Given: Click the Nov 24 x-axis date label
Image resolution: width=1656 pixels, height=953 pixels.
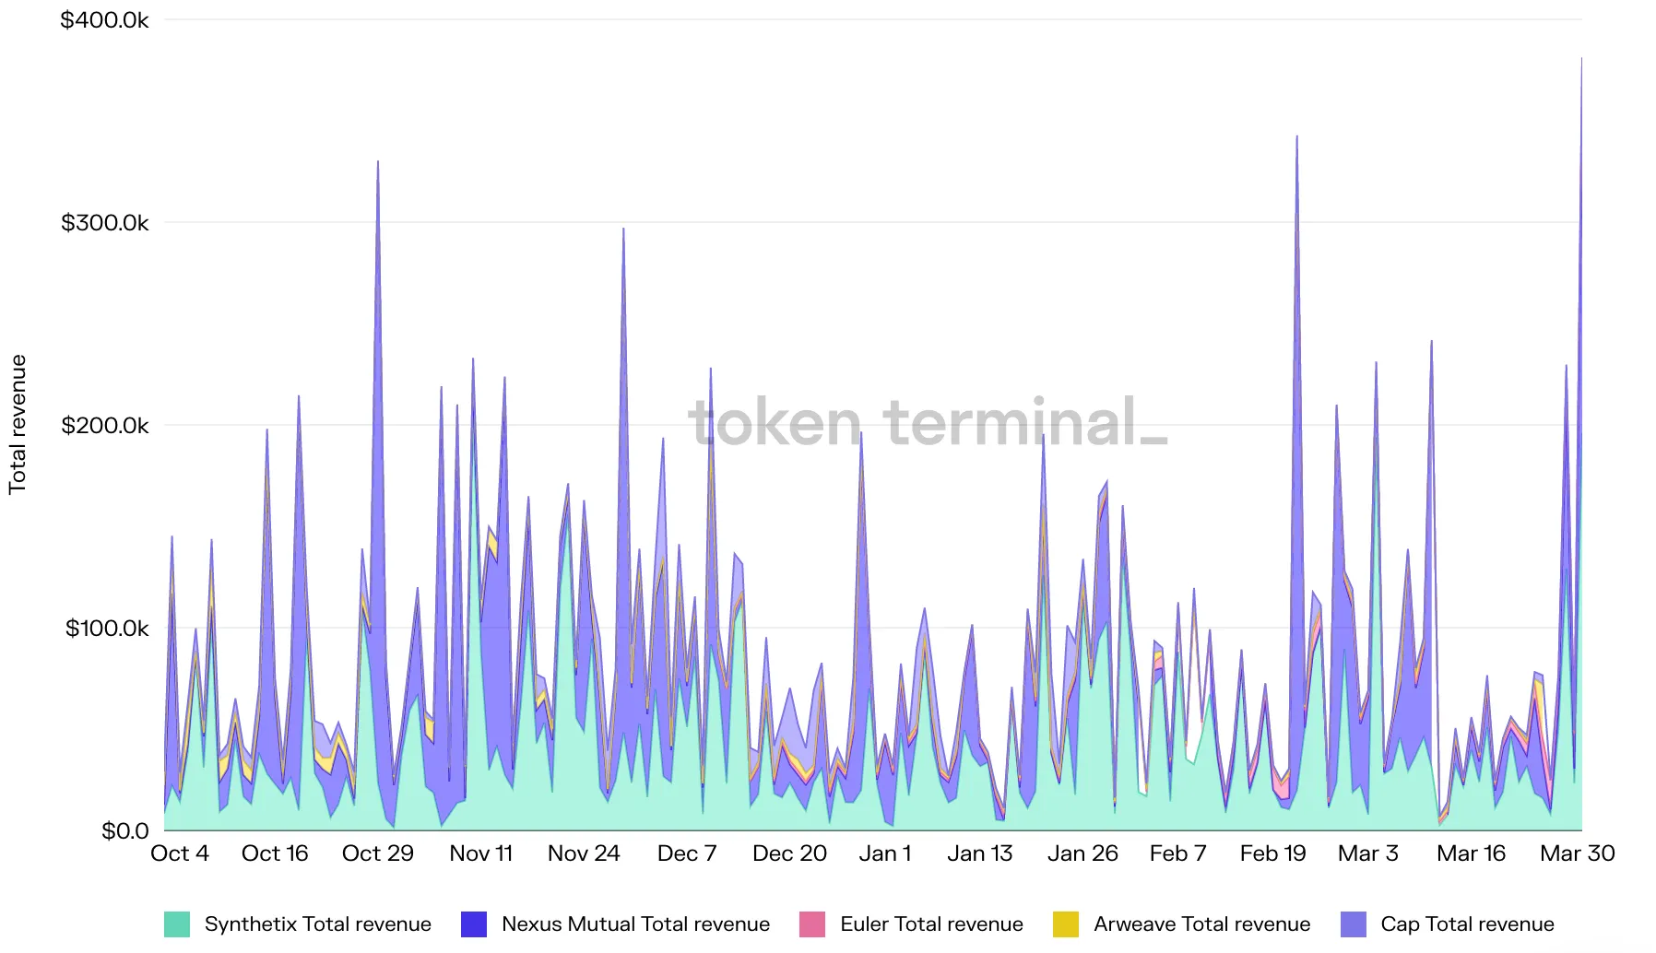Looking at the screenshot, I should [x=584, y=853].
